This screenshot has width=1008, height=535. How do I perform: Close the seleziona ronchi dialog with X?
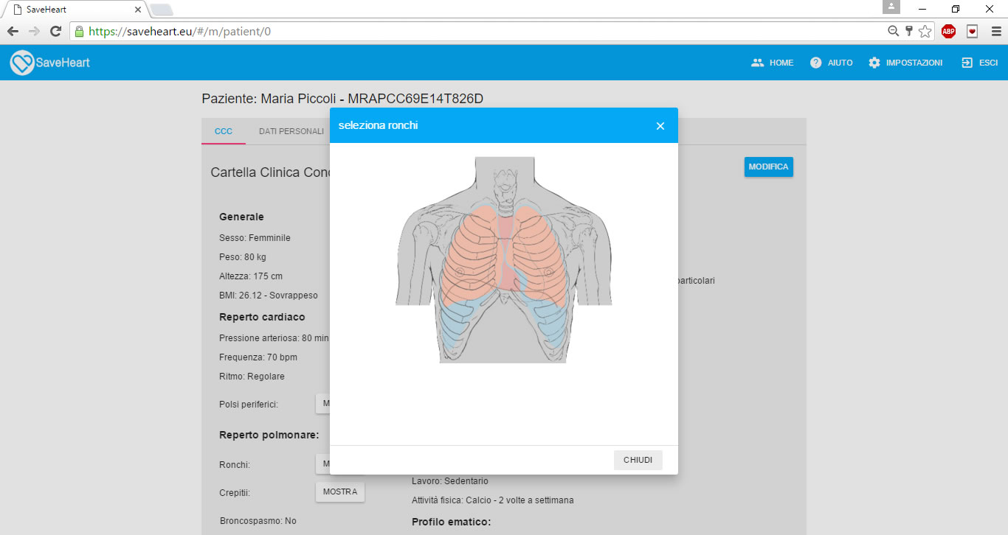(x=660, y=126)
